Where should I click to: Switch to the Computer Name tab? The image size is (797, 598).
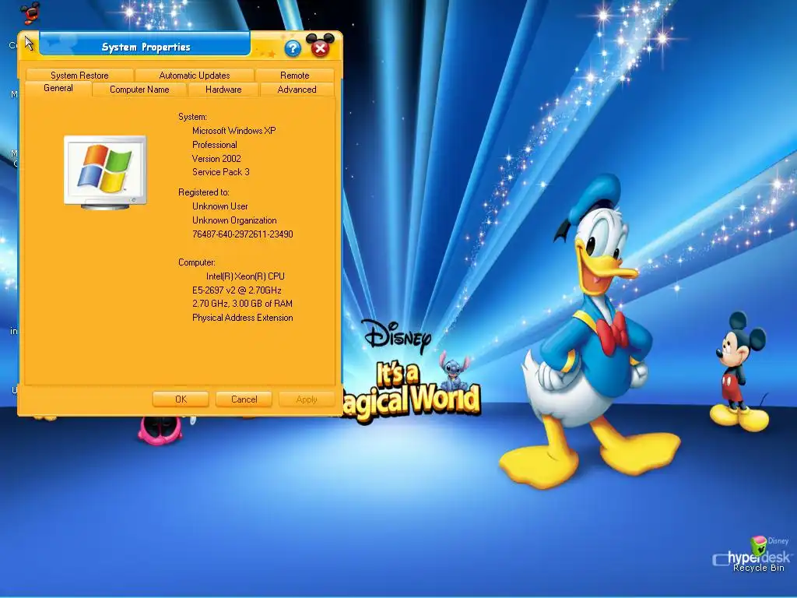139,90
